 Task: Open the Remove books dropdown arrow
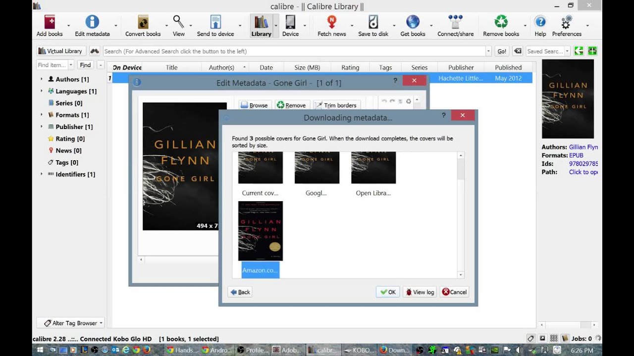525,26
